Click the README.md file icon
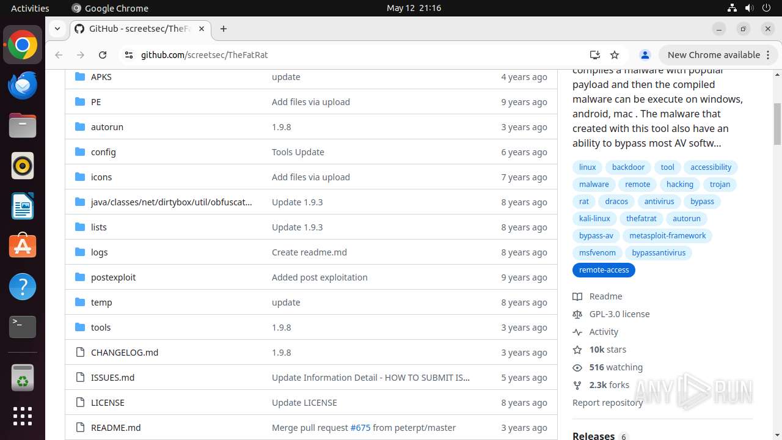Viewport: 782px width, 440px height. point(79,427)
